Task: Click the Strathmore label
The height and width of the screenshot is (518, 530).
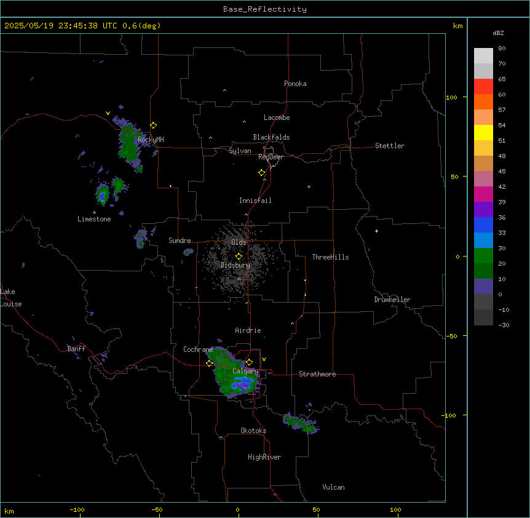Action: point(317,374)
